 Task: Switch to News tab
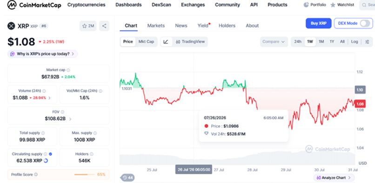point(181,26)
